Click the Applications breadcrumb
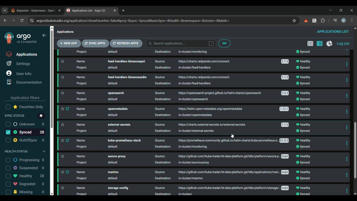The height and width of the screenshot is (201, 357). point(65,32)
